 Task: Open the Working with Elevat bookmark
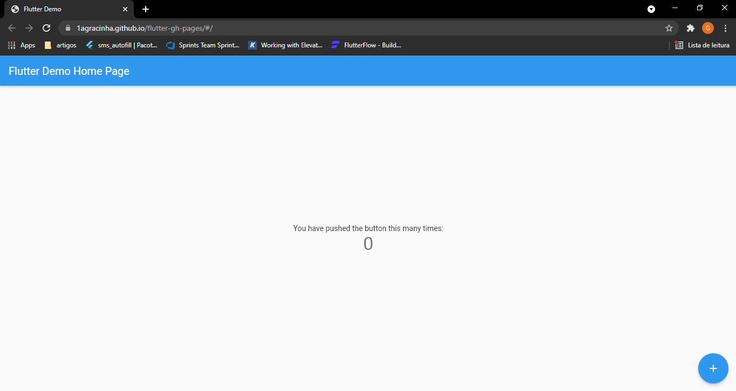coord(285,45)
